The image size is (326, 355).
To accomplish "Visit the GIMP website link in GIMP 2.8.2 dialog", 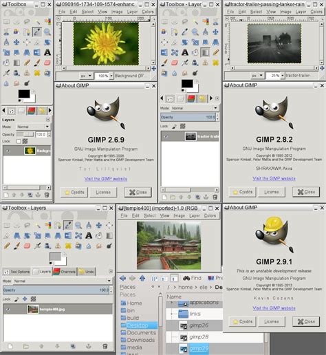I will click(x=274, y=178).
